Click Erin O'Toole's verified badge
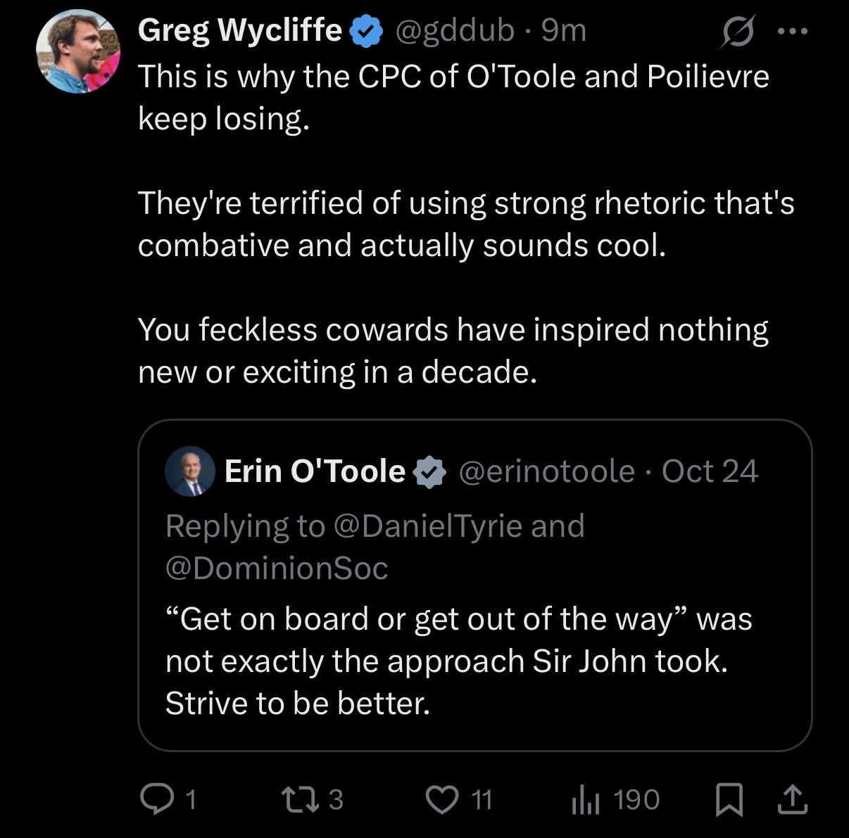849x838 pixels. pyautogui.click(x=429, y=472)
